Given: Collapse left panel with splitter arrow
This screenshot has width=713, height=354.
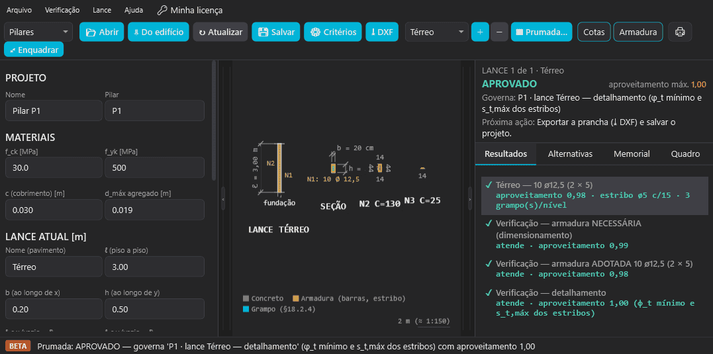Looking at the screenshot, I should [223, 199].
